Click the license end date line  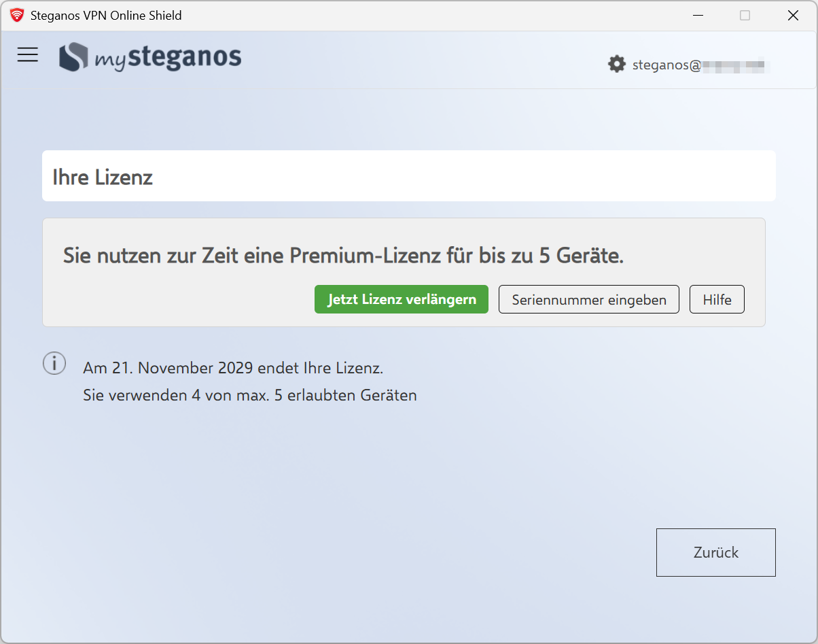click(233, 369)
